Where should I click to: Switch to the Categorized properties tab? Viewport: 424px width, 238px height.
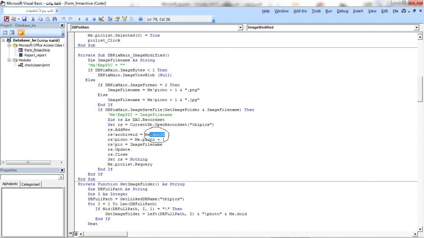click(30, 184)
